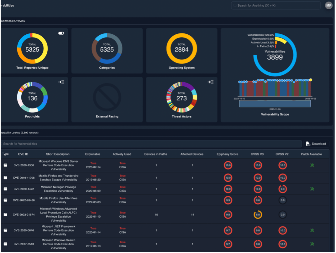Click the yellow CVSS V3 gauge for CVE-2023-21674
The width and height of the screenshot is (336, 253).
258,215
